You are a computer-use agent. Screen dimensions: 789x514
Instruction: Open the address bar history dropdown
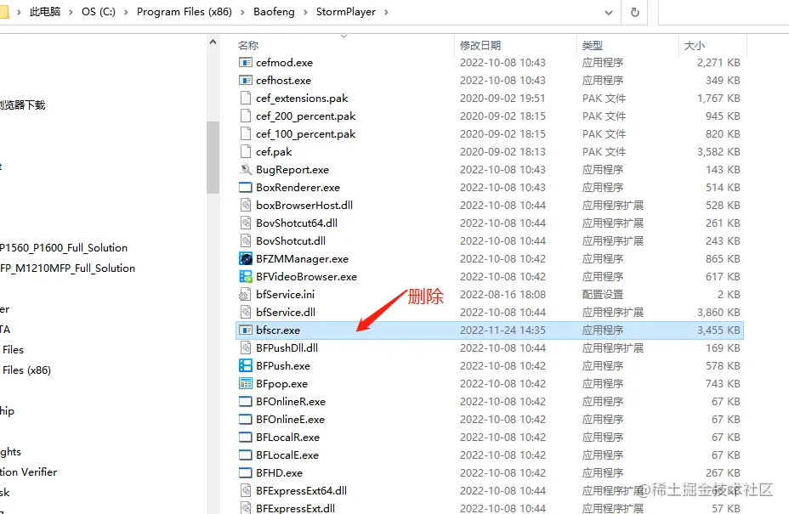point(609,12)
